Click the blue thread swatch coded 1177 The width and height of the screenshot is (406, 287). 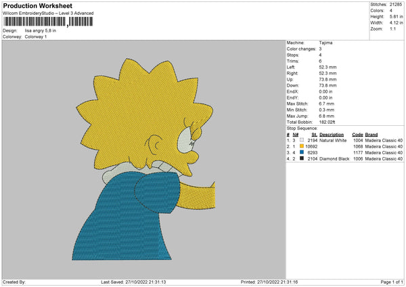click(x=302, y=152)
